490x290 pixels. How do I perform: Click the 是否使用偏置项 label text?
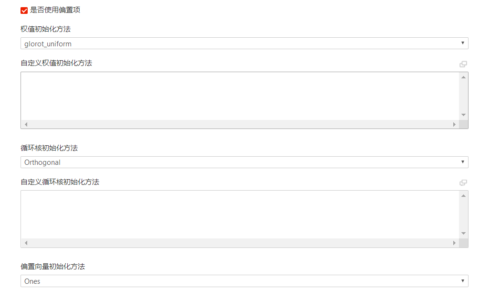[55, 10]
